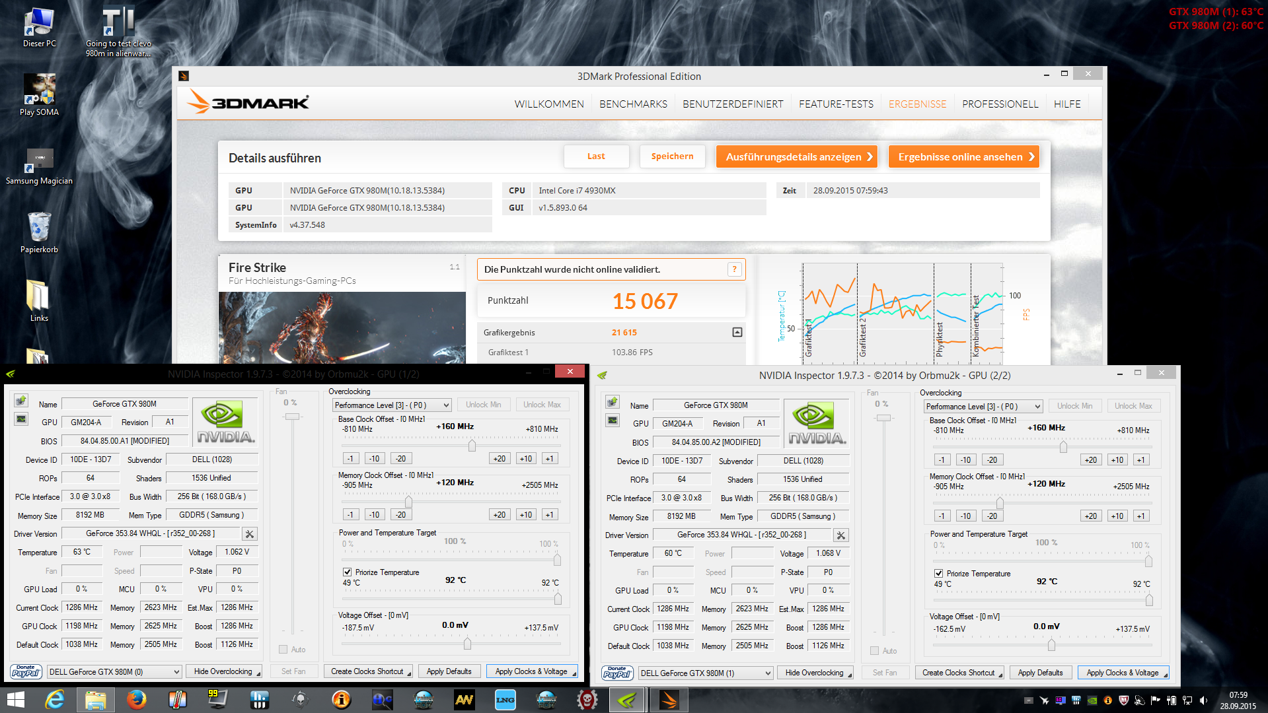
Task: Click the 3DMARK logo
Action: coord(248,102)
